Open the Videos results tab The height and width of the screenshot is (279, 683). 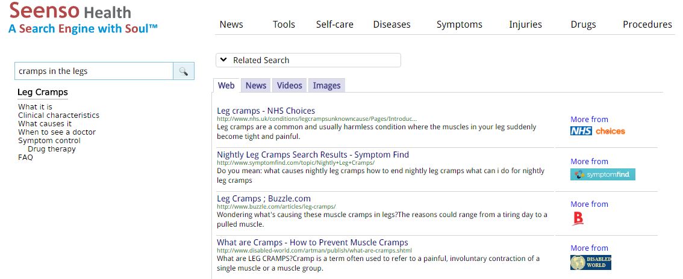pos(289,85)
